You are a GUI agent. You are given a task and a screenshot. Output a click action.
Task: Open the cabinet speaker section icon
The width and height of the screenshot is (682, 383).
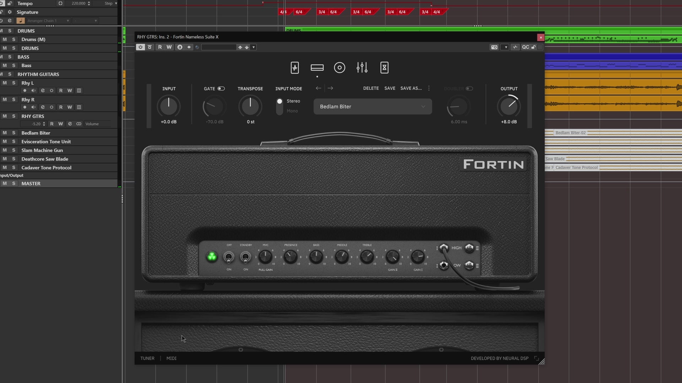point(340,67)
